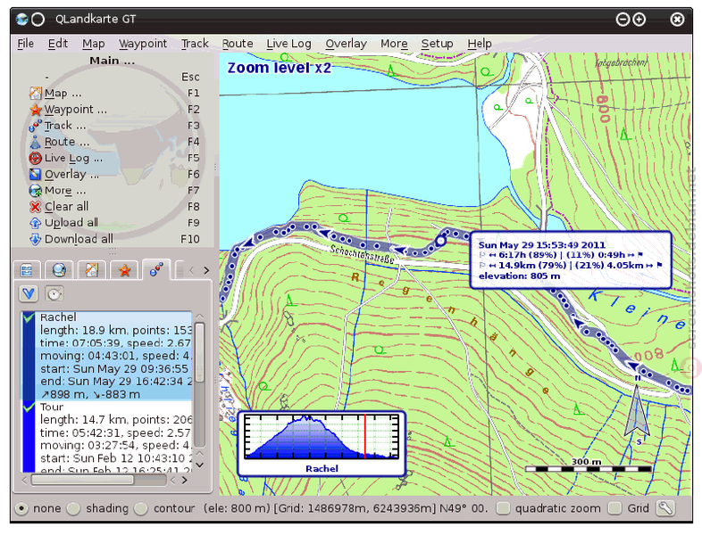Open the Edit menu
The image size is (702, 535).
pos(58,44)
